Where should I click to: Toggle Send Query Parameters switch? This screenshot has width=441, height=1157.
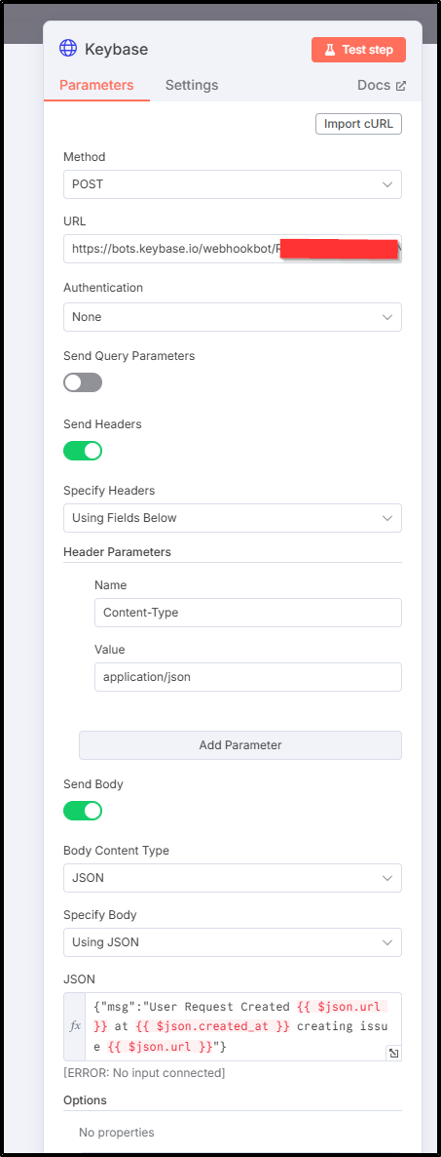[x=83, y=382]
